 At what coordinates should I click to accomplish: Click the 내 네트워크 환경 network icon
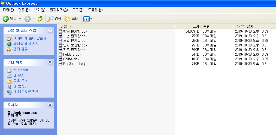click(9, 92)
